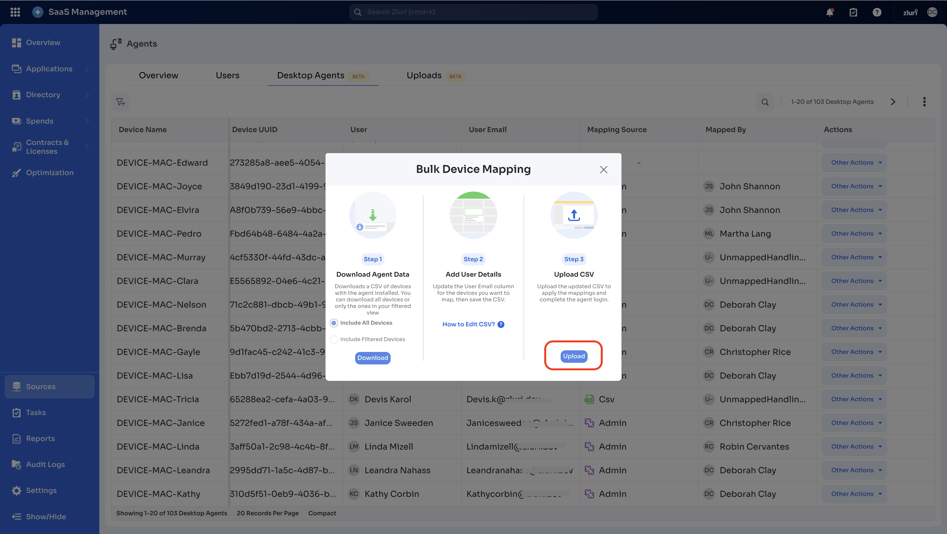This screenshot has height=534, width=947.
Task: Expand the Applications sidebar menu
Action: click(x=49, y=69)
